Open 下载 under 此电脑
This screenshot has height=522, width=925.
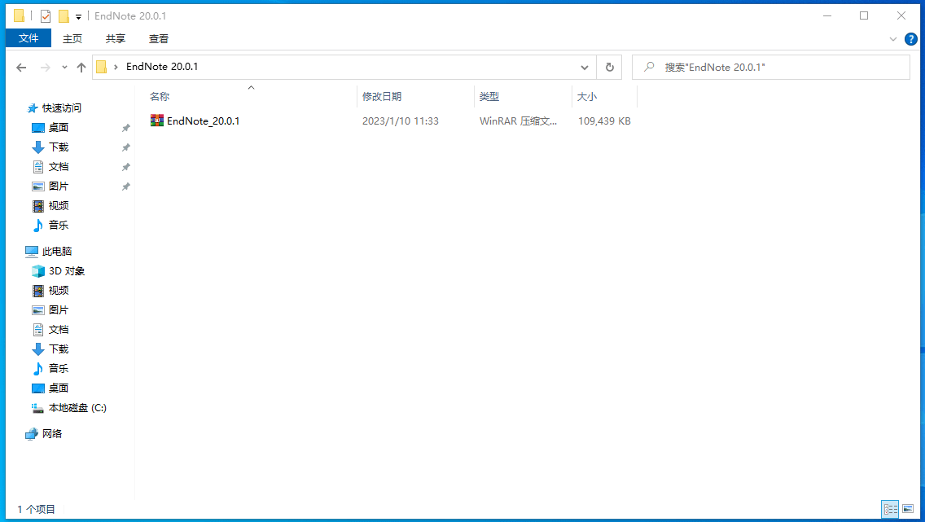point(59,349)
